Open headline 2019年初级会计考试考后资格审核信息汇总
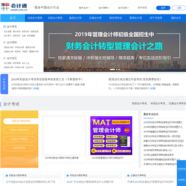This screenshot has width=186, height=186. (x=47, y=80)
